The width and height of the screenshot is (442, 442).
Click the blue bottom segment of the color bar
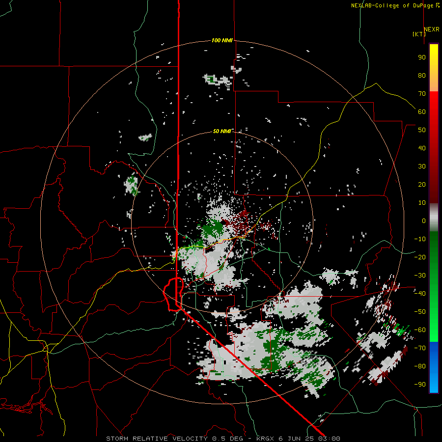[434, 367]
